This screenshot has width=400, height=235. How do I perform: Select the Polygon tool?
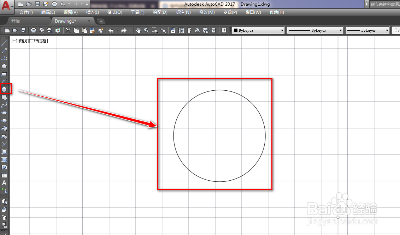[4, 66]
